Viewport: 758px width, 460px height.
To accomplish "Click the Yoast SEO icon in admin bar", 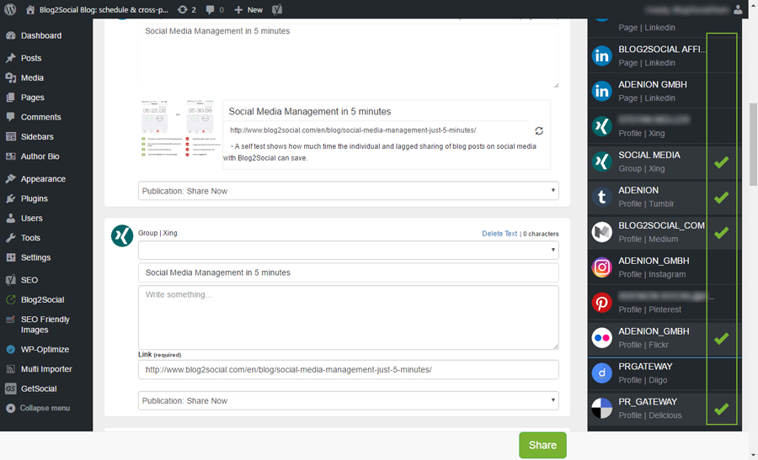I will click(277, 9).
